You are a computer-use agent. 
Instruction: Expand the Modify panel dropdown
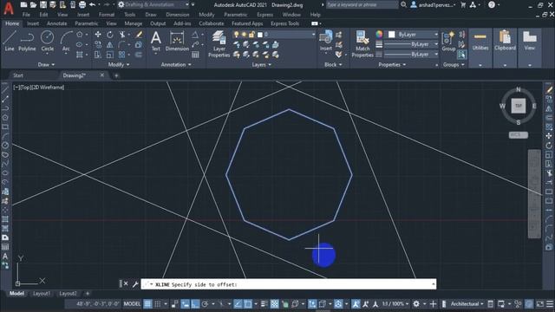[x=119, y=65]
